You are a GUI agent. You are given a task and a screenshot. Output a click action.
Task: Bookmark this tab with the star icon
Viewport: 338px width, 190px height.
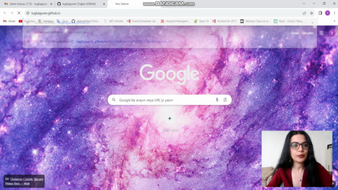[312, 13]
